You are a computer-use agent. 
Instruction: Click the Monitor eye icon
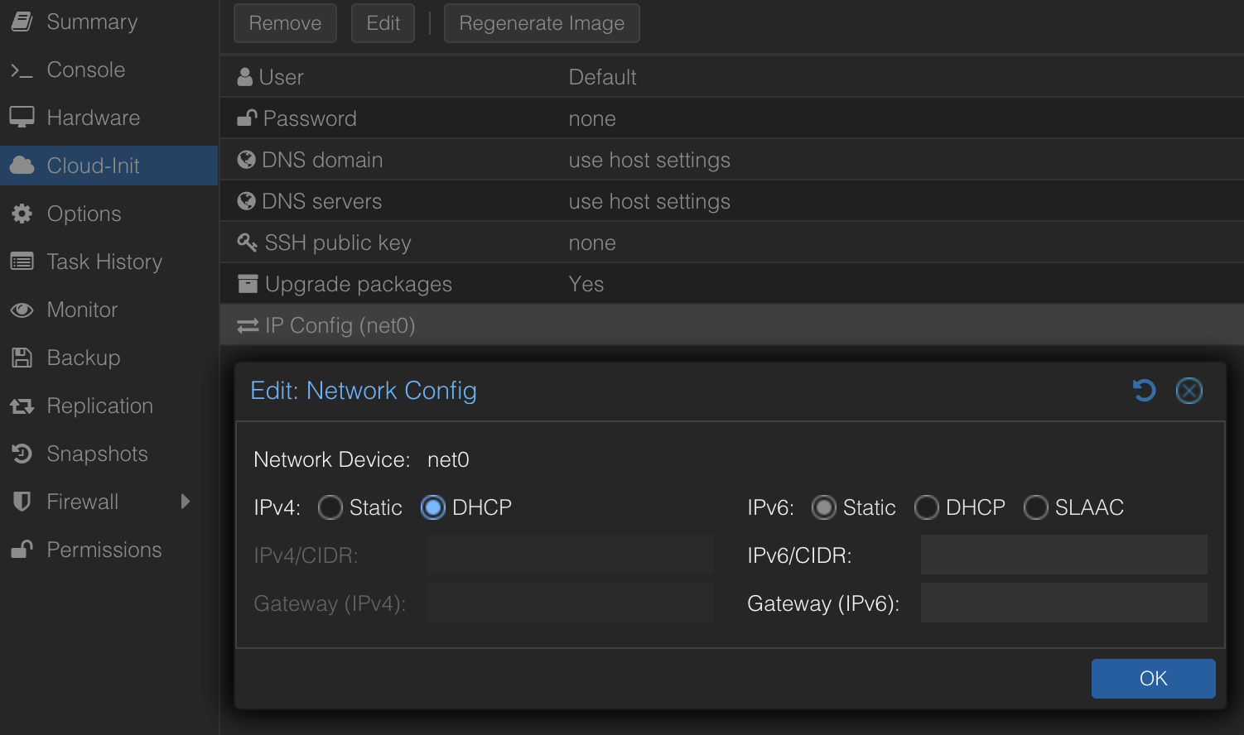click(x=22, y=310)
